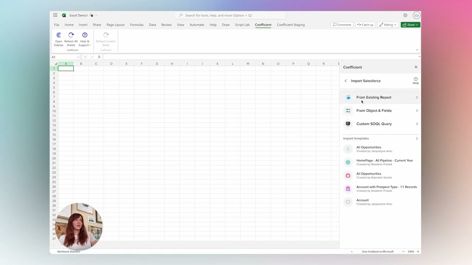Image resolution: width=472 pixels, height=265 pixels.
Task: Click Workbook Statistics in status bar
Action: point(69,252)
